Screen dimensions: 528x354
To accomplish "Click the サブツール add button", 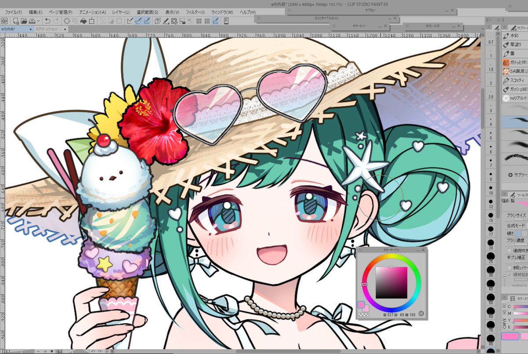I will click(511, 175).
